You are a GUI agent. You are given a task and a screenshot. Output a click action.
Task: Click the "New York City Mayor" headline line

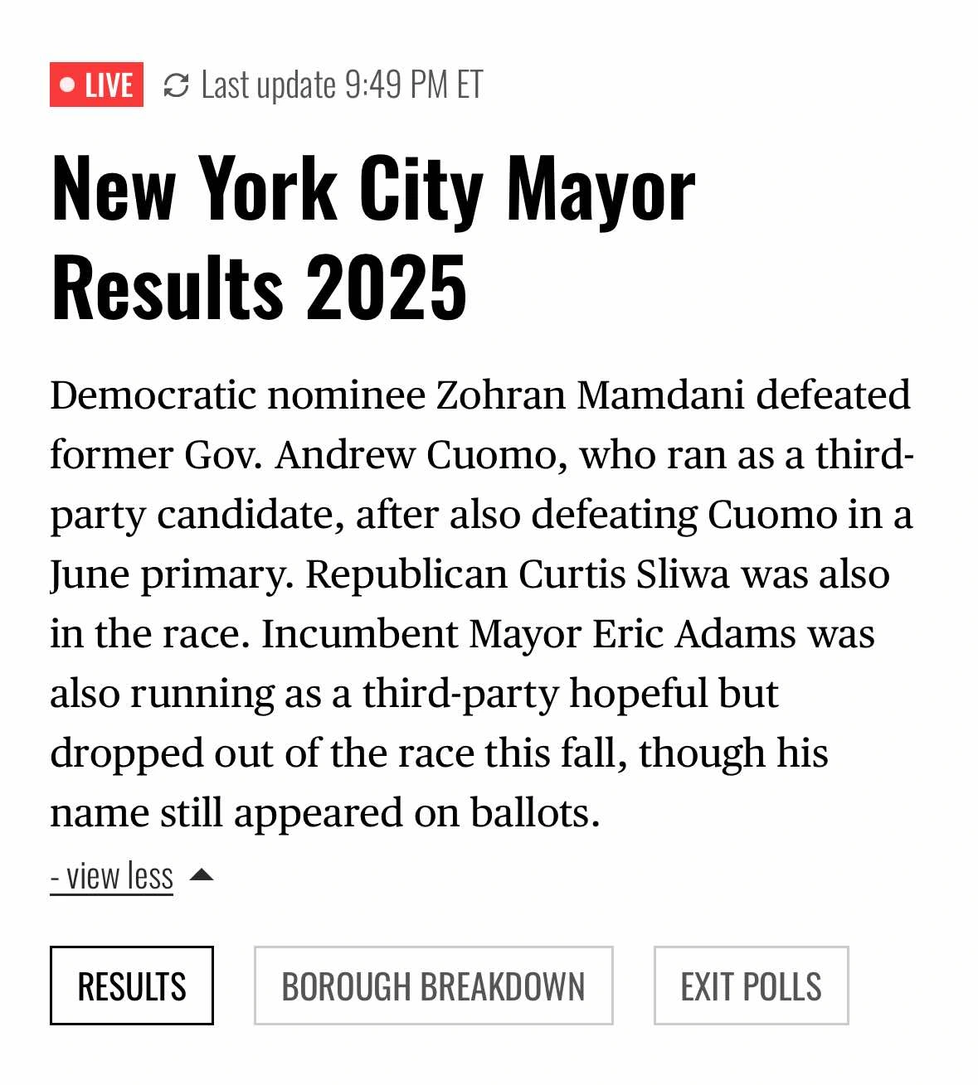pos(373,191)
